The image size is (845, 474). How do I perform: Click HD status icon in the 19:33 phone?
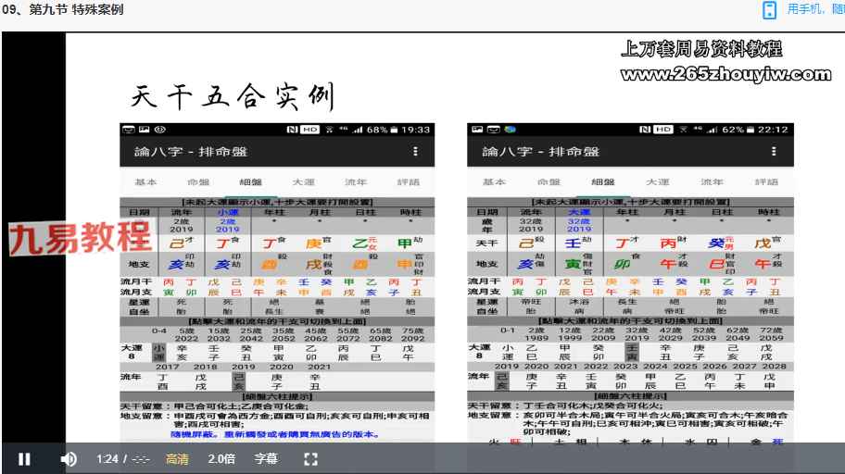309,130
